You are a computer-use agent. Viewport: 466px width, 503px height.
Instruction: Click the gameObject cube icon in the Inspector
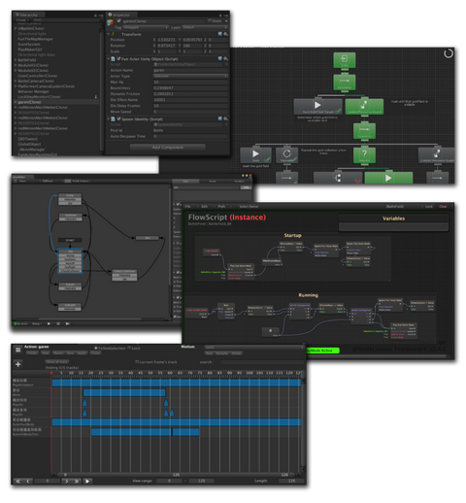111,22
